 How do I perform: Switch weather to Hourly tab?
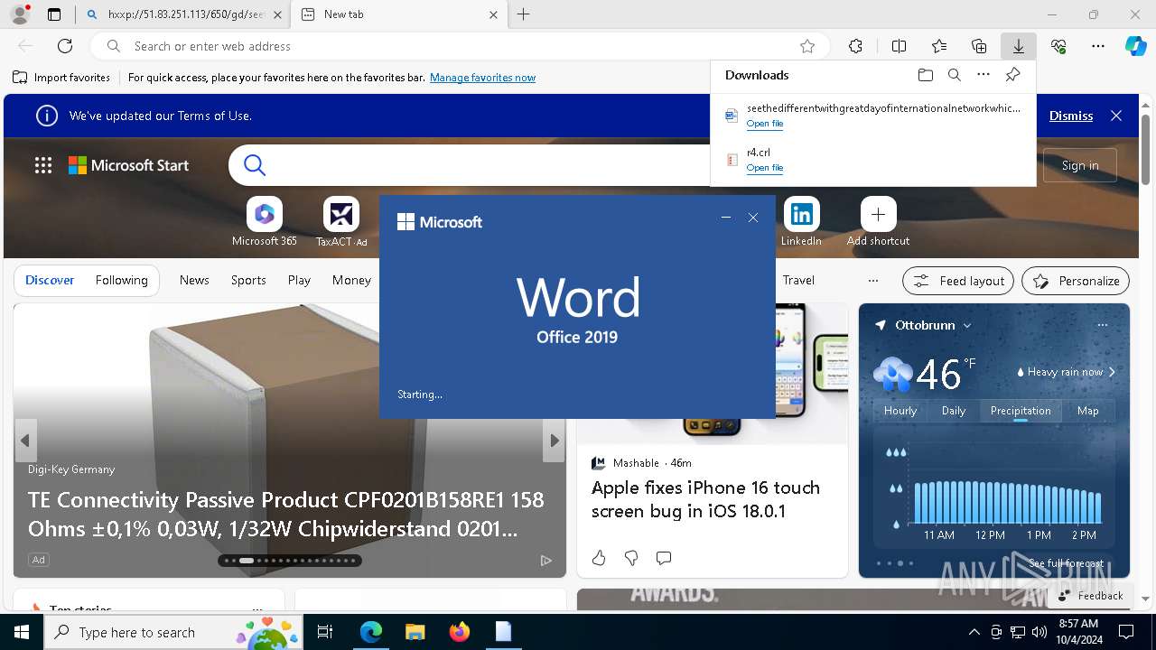tap(900, 411)
